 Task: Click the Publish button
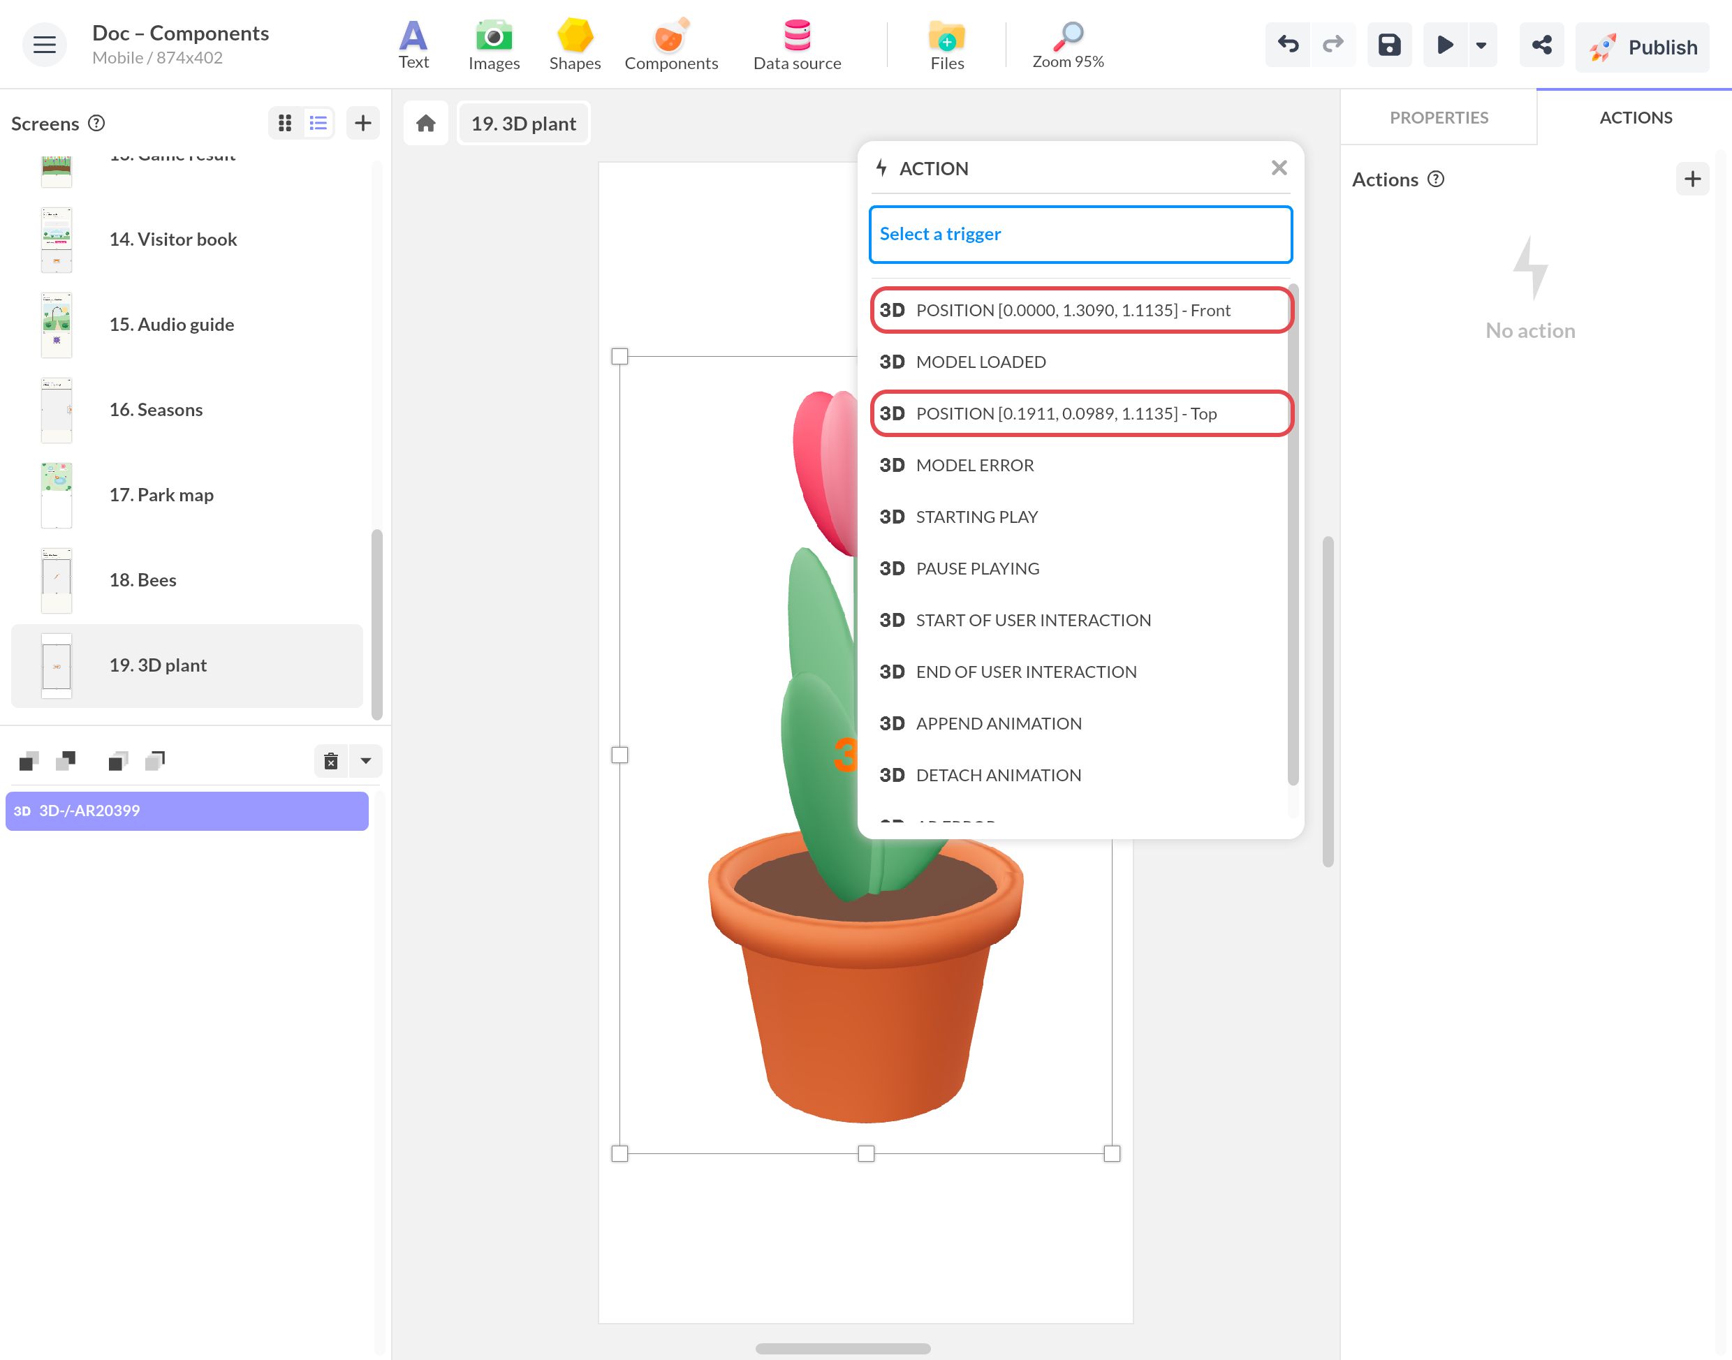tap(1642, 47)
